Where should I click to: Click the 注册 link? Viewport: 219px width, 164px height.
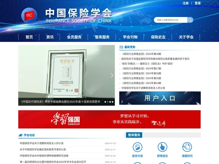(186, 3)
